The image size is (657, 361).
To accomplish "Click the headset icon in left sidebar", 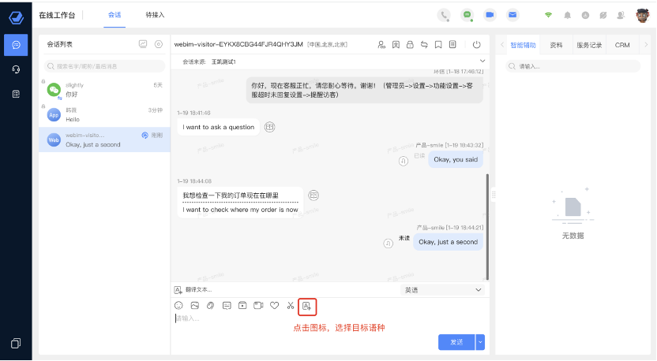I will 16,69.
